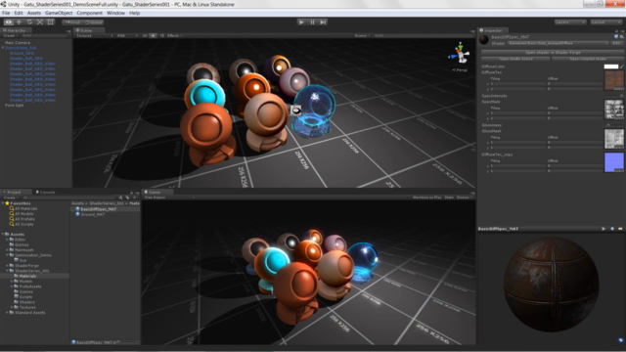The height and width of the screenshot is (352, 626).
Task: Open the Assets menu
Action: [34, 13]
